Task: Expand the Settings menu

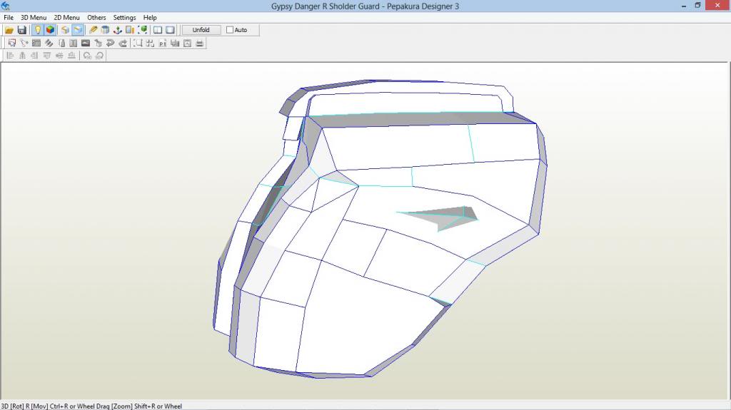Action: [x=124, y=17]
